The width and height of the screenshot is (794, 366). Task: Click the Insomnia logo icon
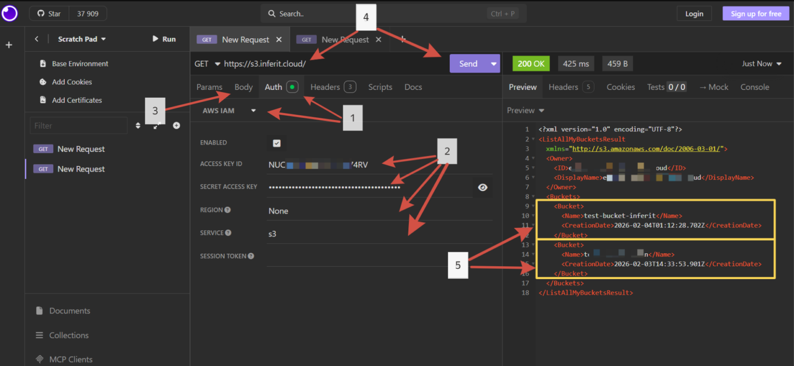point(9,13)
